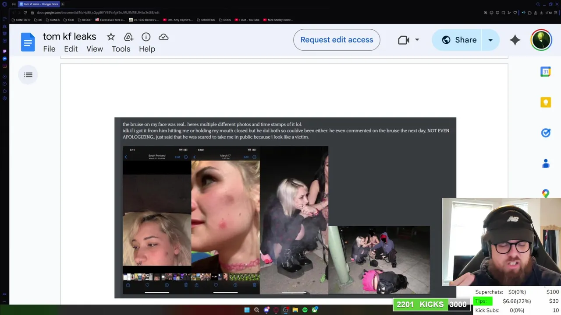Check the cloud save status icon

point(163,37)
